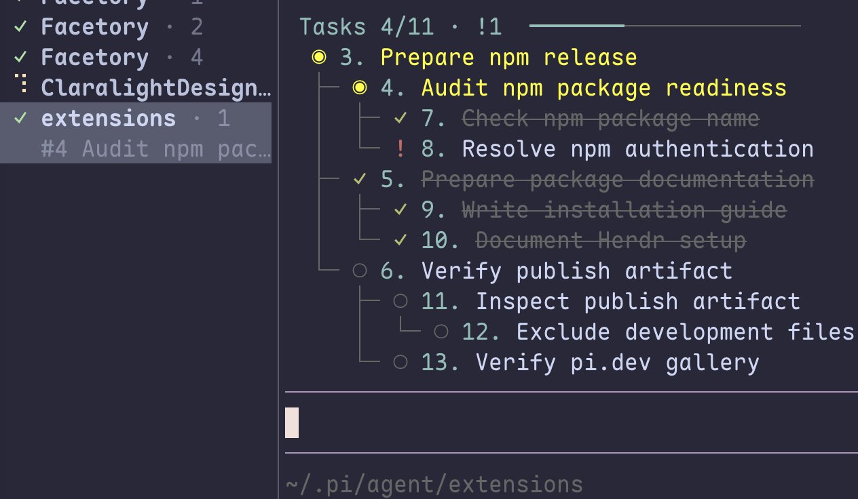Select completed task 9 Write installation guide
Image resolution: width=858 pixels, height=499 pixels.
[x=604, y=209]
